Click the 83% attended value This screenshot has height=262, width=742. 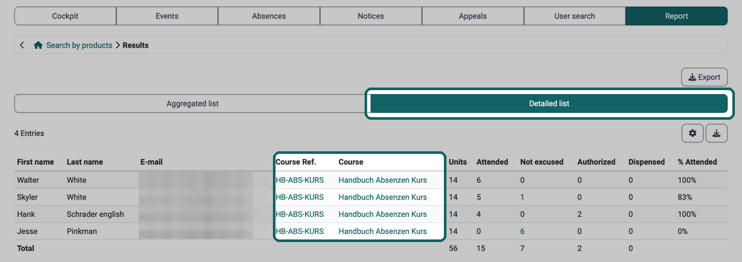click(x=685, y=197)
